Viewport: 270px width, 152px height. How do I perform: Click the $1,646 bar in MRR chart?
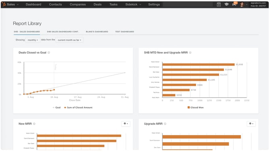tap(193, 70)
